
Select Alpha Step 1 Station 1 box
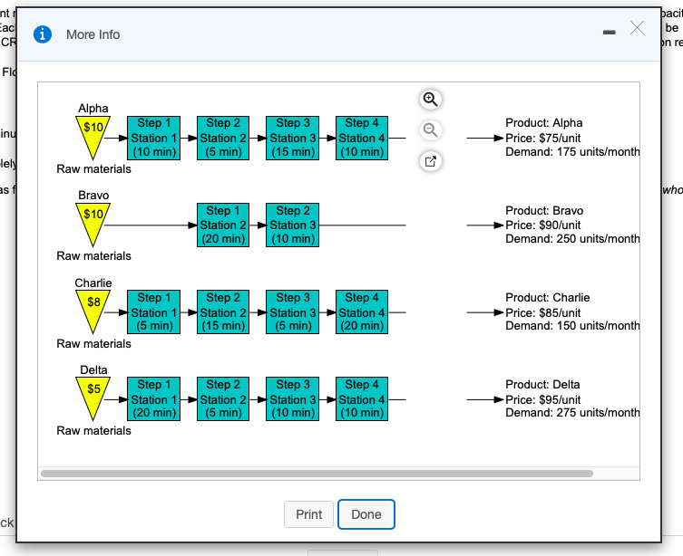coord(154,138)
